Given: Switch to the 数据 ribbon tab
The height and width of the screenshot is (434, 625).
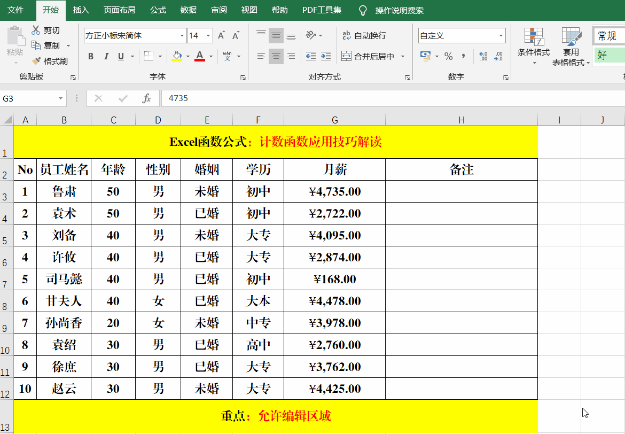Looking at the screenshot, I should (x=188, y=10).
